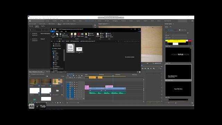Open the Text panel tab menu

[61, 24]
